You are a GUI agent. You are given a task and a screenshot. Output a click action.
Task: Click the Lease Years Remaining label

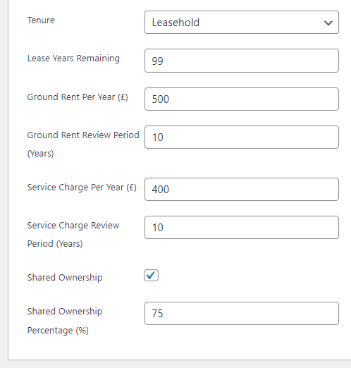73,59
